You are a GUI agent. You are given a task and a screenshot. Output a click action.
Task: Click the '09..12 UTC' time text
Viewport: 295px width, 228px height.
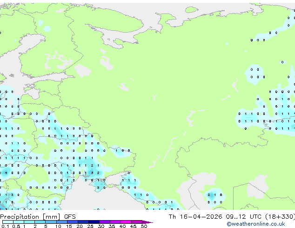click(x=244, y=217)
